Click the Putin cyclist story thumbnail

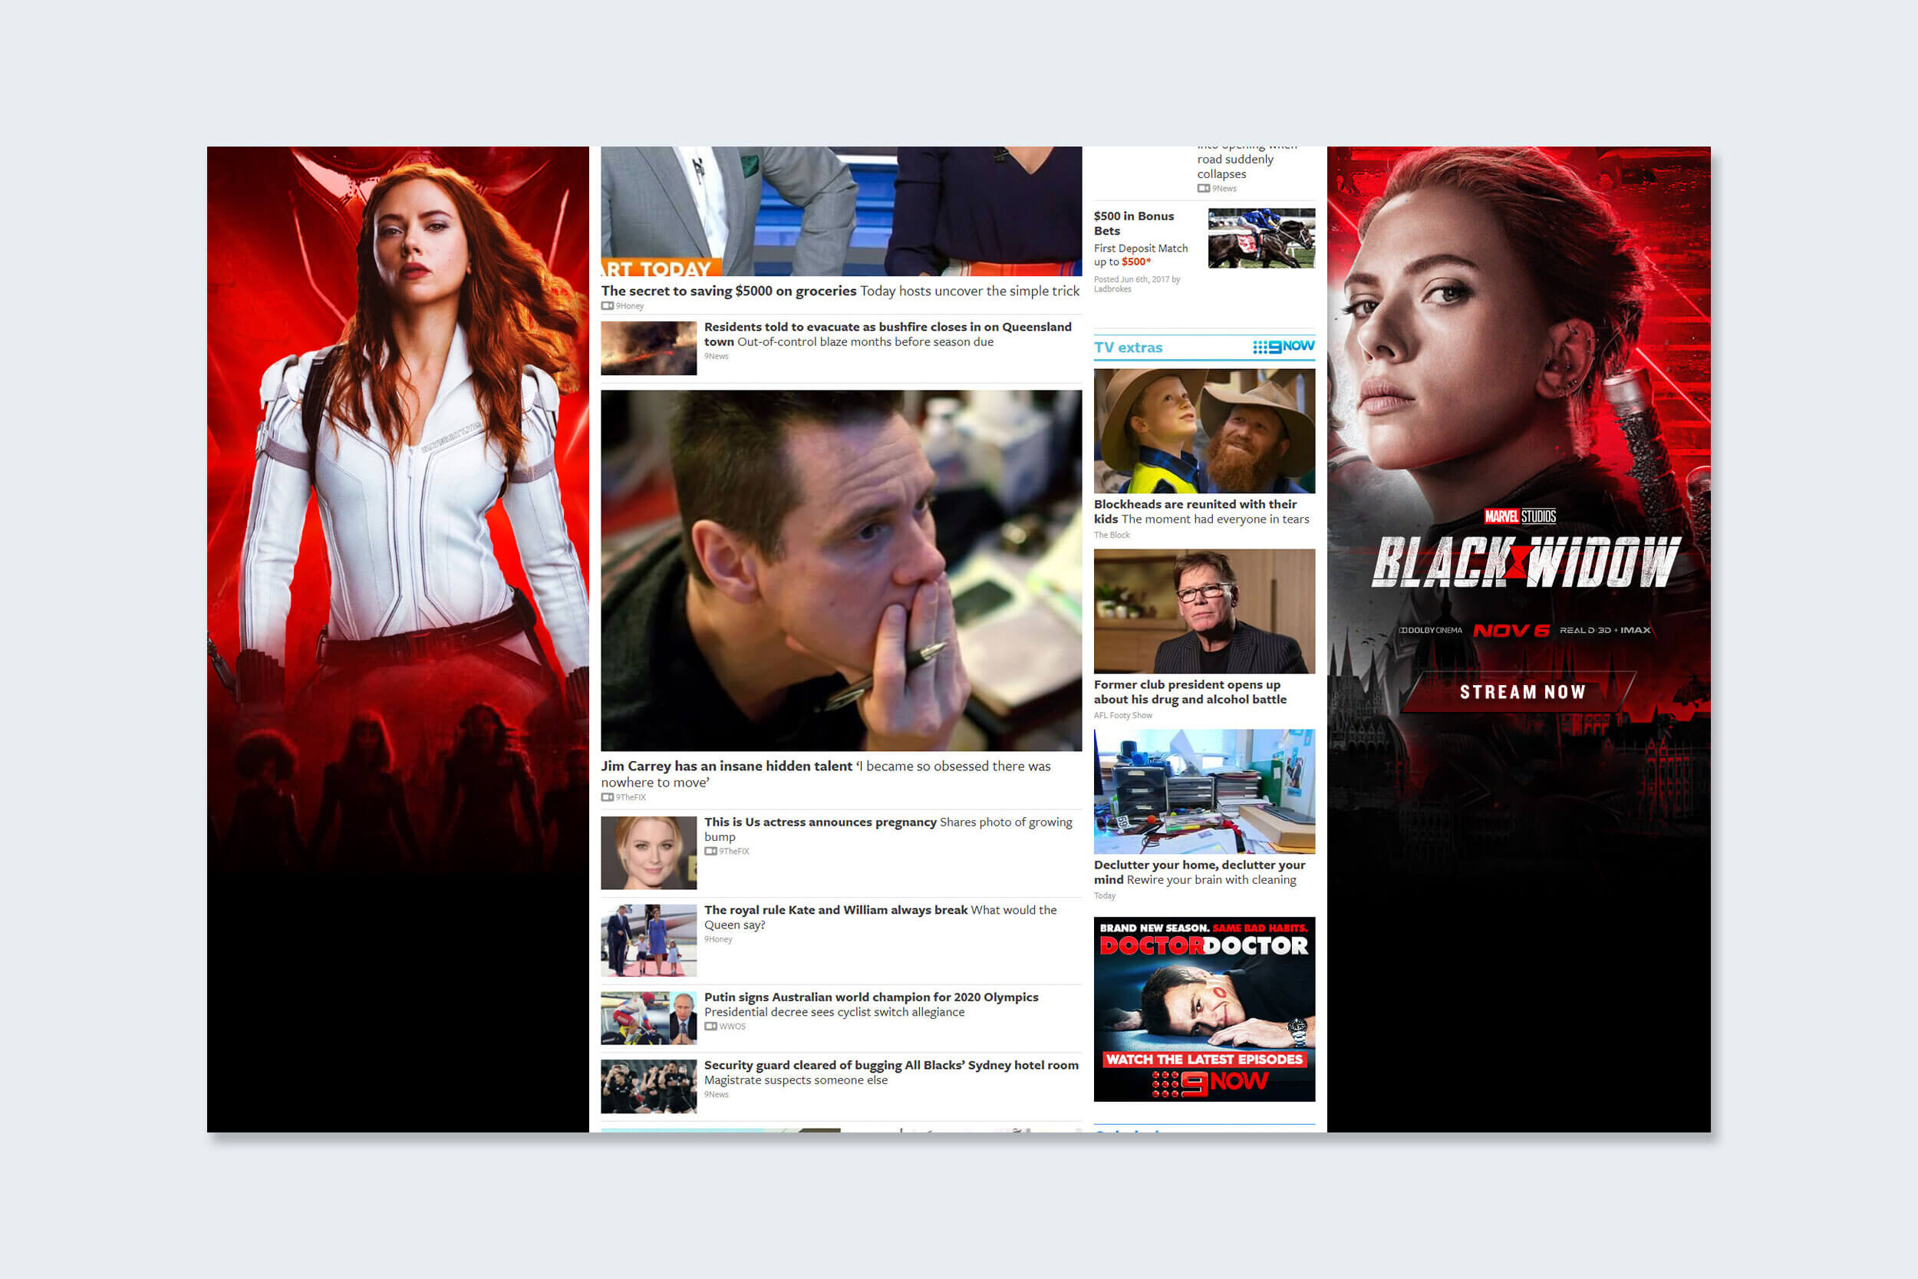[x=648, y=1018]
